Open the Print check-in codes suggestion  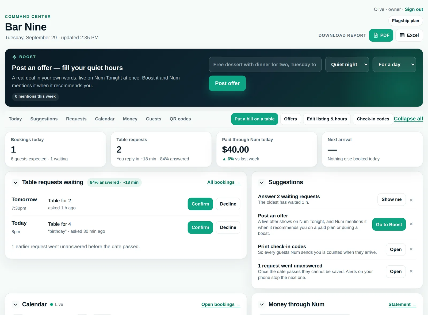click(x=396, y=250)
